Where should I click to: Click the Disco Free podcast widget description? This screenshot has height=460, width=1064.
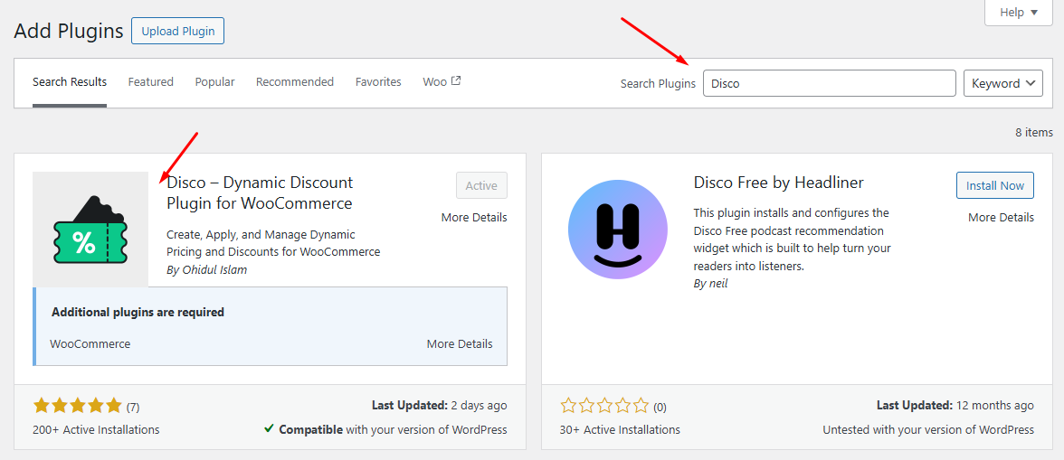click(x=792, y=239)
